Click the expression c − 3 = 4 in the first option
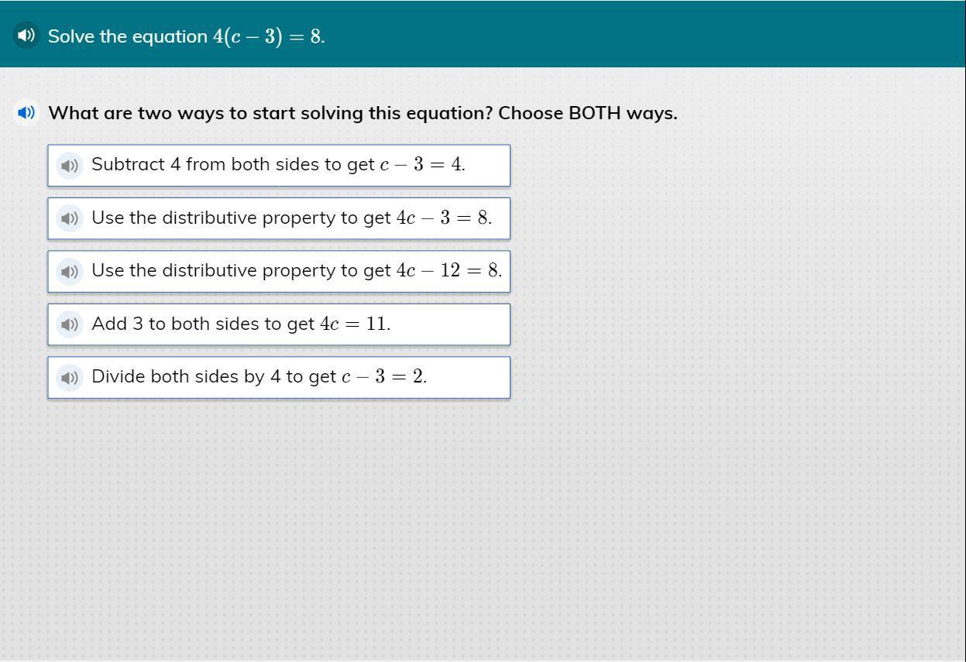The image size is (966, 662). tap(421, 165)
